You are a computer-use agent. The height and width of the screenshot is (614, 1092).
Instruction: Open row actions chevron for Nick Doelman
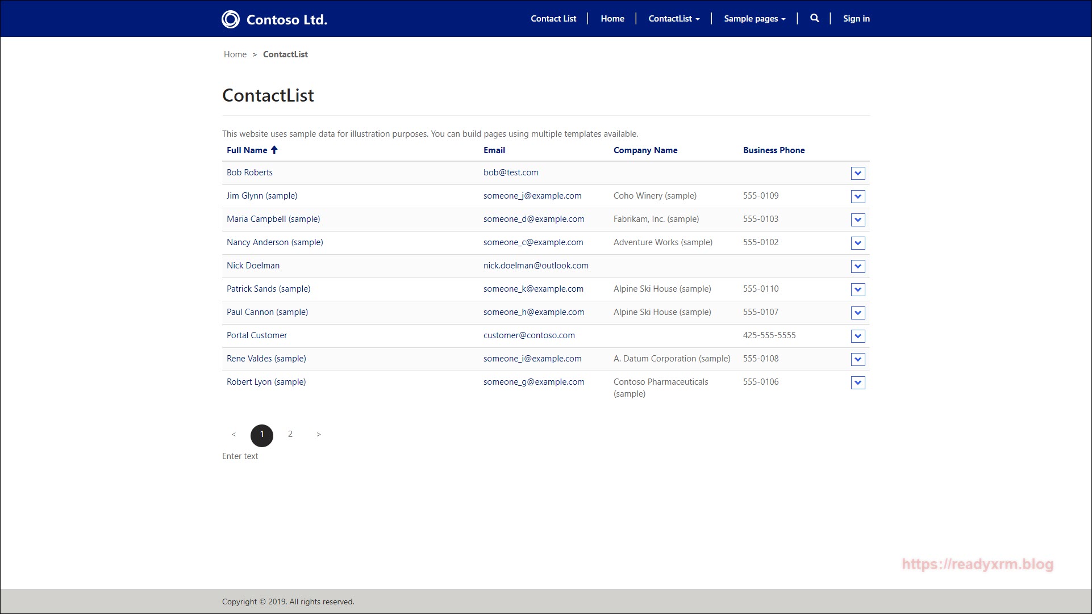coord(858,266)
